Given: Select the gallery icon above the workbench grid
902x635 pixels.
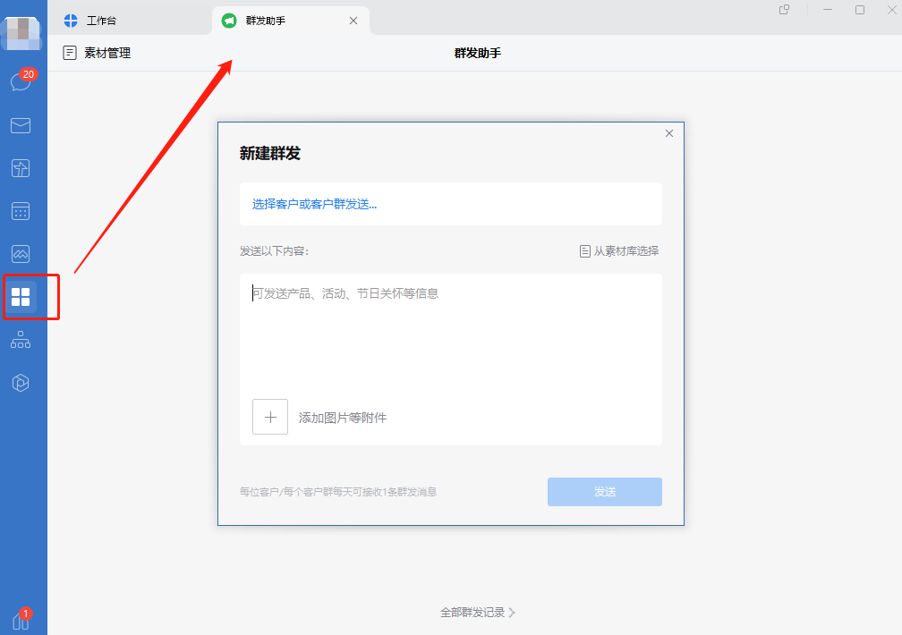Looking at the screenshot, I should coord(21,254).
